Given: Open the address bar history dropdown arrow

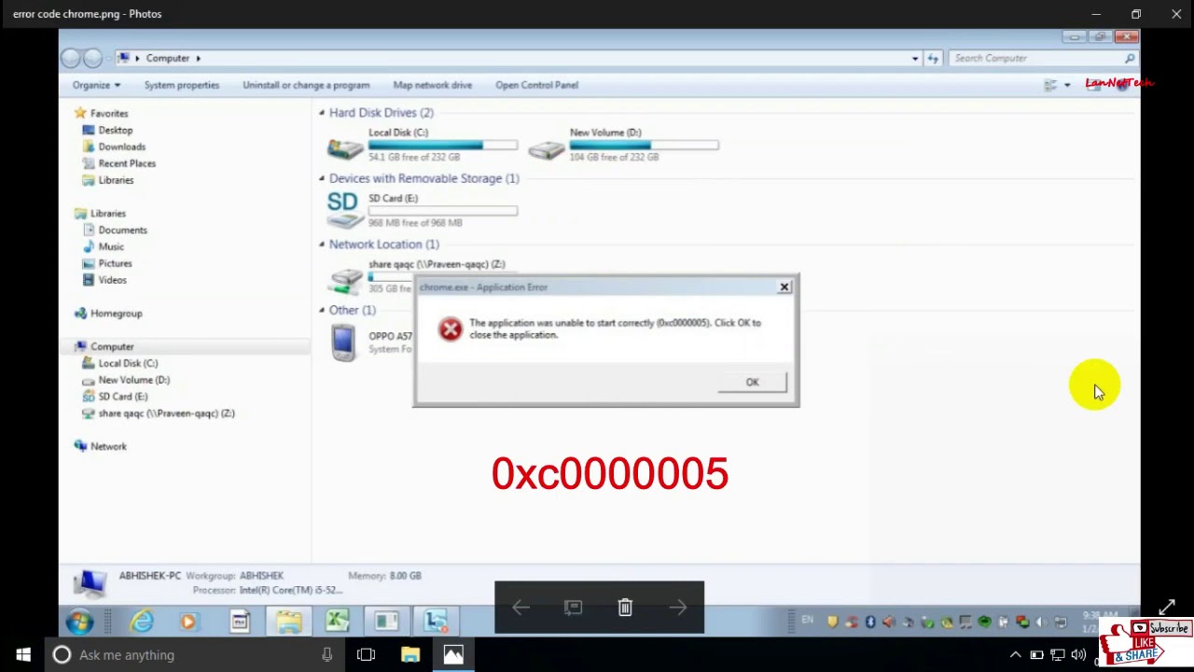Looking at the screenshot, I should (915, 58).
